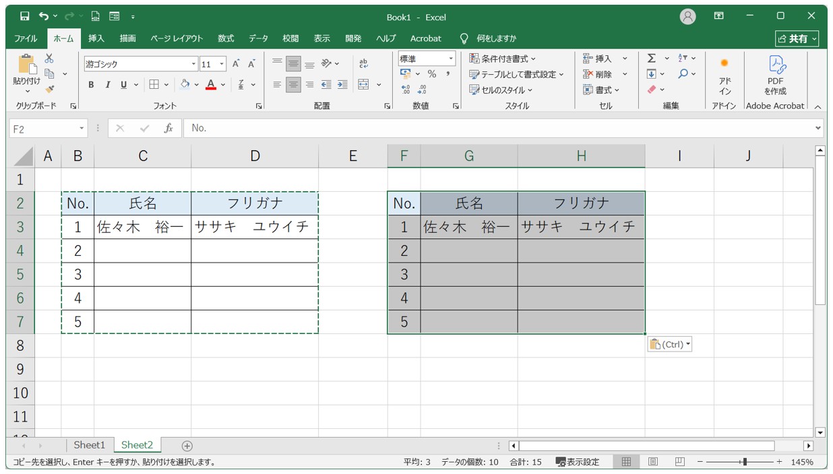Switch to the 数式 tab

226,38
